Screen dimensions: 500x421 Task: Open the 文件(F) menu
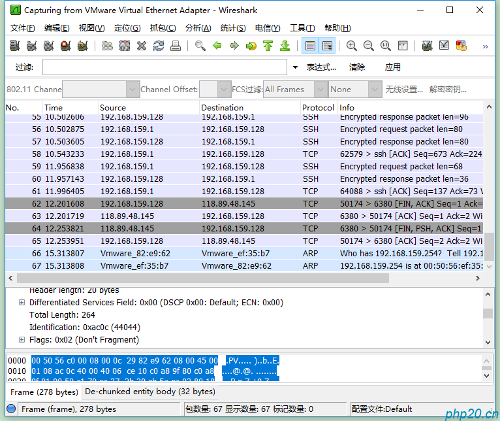coord(22,28)
